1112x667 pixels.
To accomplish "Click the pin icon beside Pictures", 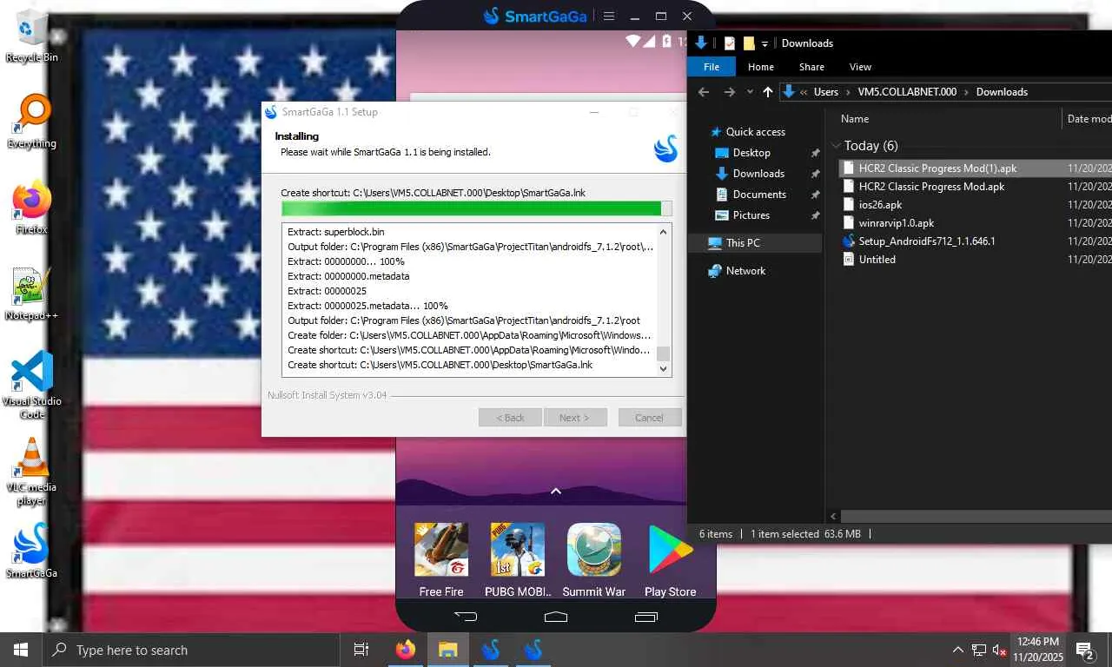I will 815,215.
